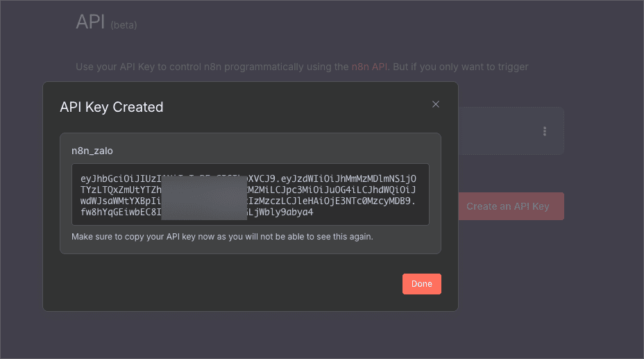Click the API page heading
Viewport: 644px width, 359px height.
tap(90, 22)
